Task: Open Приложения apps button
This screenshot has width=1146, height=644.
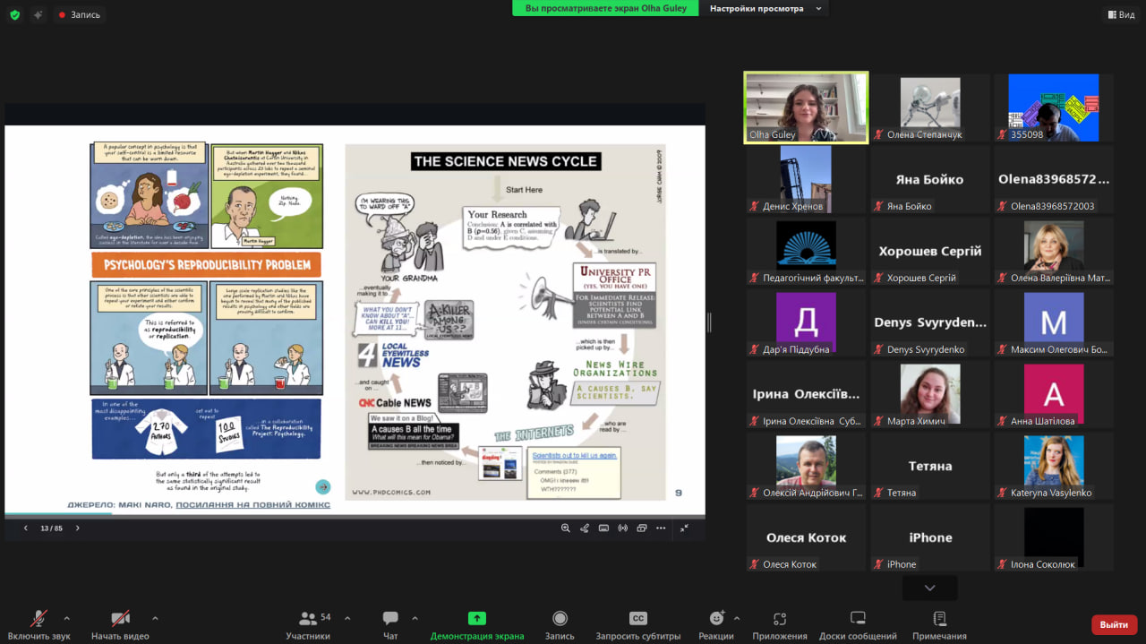Action: point(779,625)
